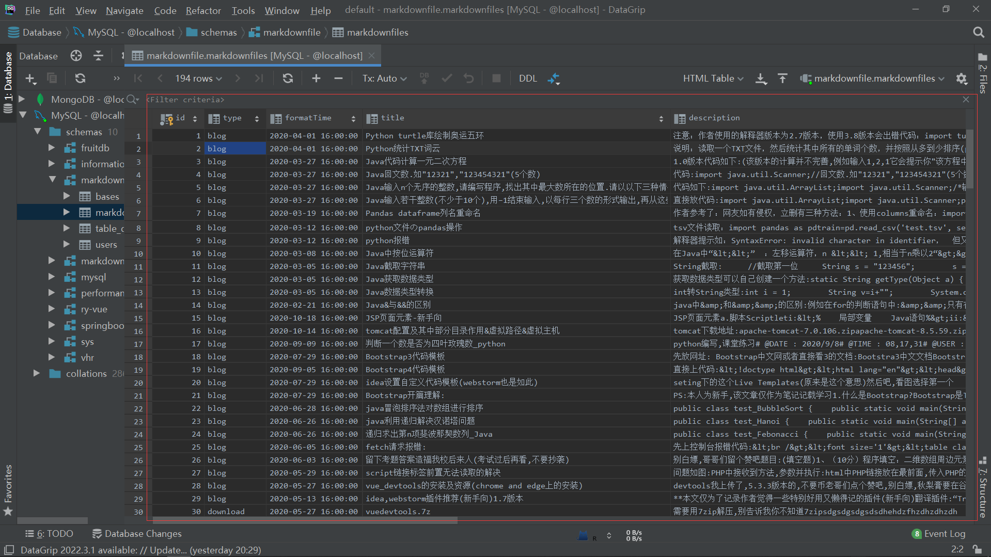Open the File menu
Viewport: 991px width, 557px height.
32,10
